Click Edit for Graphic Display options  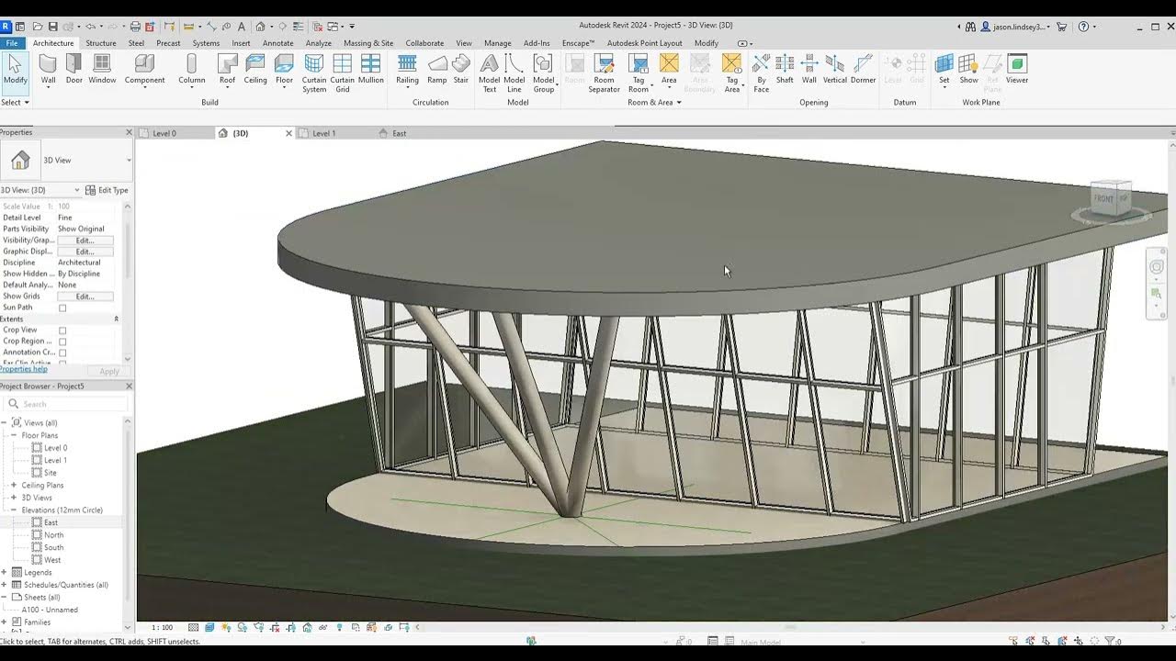click(x=85, y=252)
